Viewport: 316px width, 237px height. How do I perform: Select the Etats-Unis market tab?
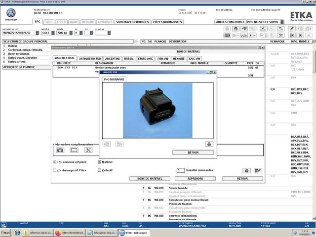click(145, 59)
